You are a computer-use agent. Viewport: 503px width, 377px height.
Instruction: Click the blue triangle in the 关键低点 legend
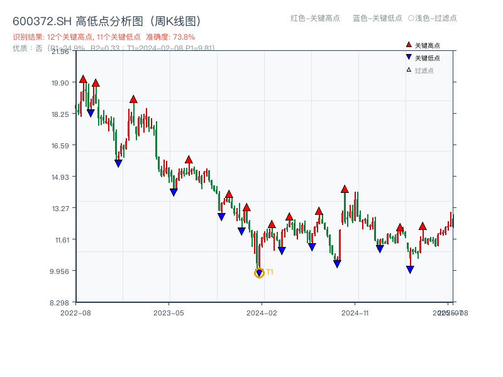[409, 57]
